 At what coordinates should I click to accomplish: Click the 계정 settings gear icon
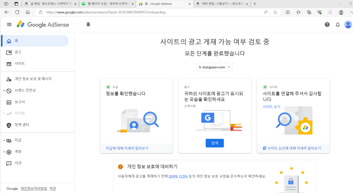point(9,152)
